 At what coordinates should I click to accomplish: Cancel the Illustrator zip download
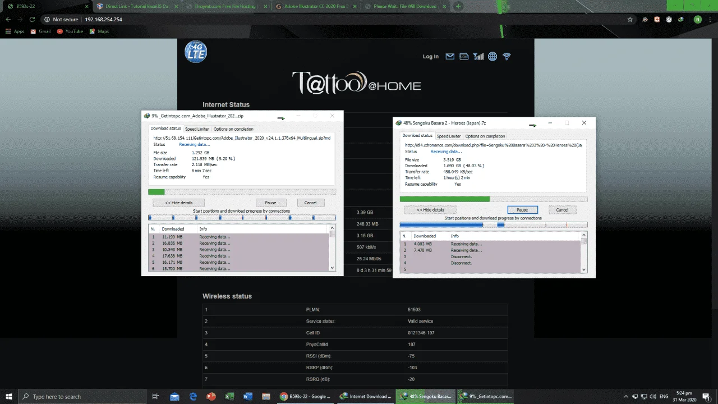[310, 203]
